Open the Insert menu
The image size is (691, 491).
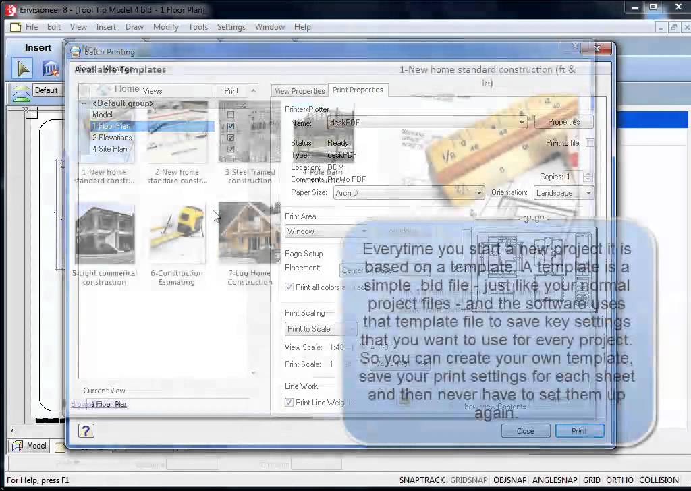click(106, 27)
